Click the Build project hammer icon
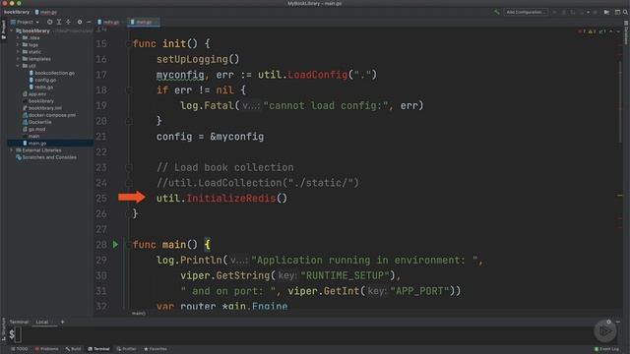The height and width of the screenshot is (354, 630). [x=496, y=12]
